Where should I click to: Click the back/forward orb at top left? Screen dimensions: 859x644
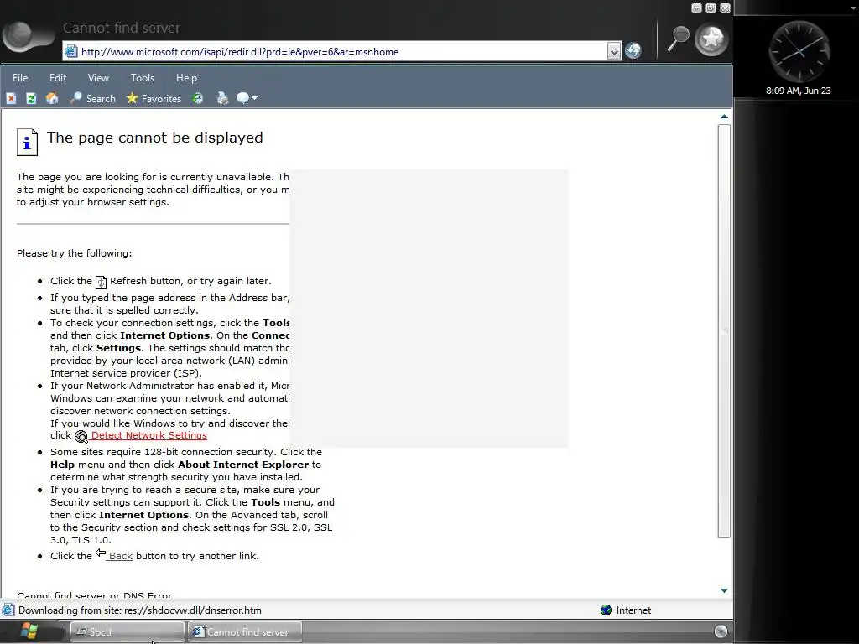(28, 36)
